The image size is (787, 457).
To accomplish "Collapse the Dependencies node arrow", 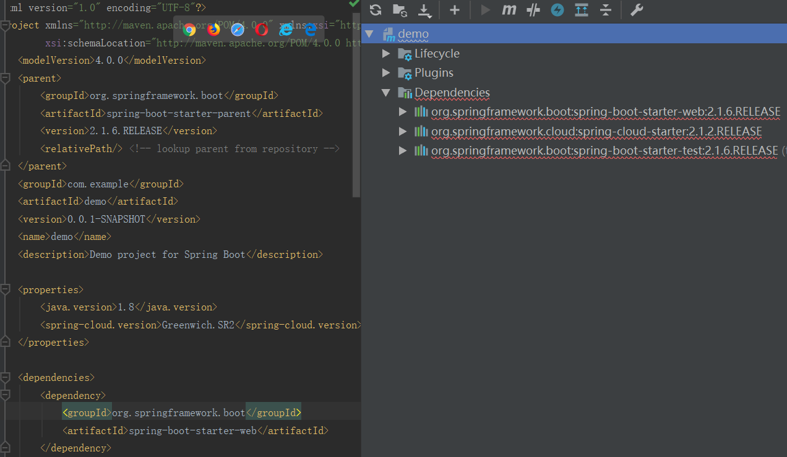I will coord(386,92).
